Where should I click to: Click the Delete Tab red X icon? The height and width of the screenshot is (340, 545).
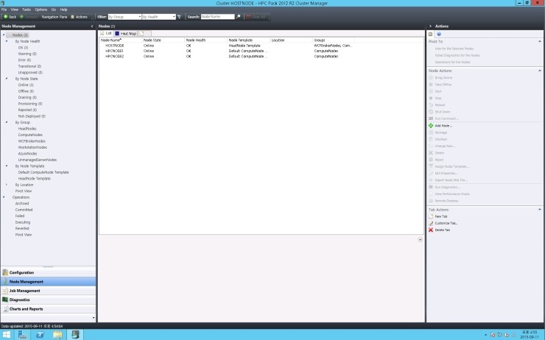point(431,230)
